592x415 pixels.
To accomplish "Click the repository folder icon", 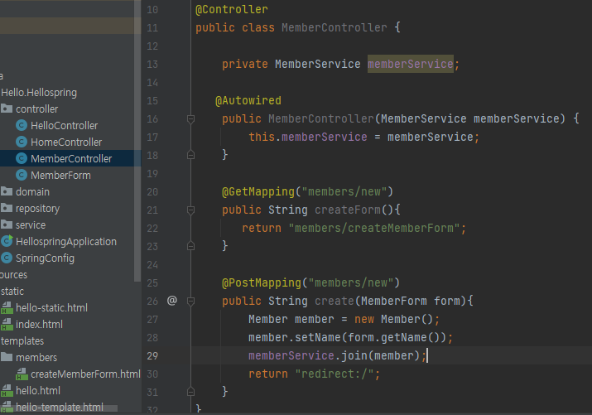I will [7, 208].
